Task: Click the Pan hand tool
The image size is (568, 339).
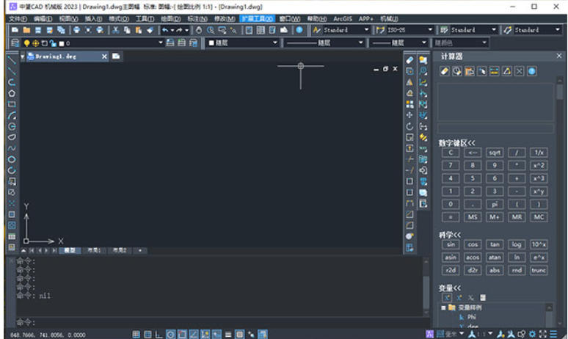Action: point(198,30)
